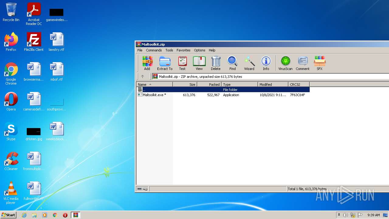Show archive Info

coord(266,63)
